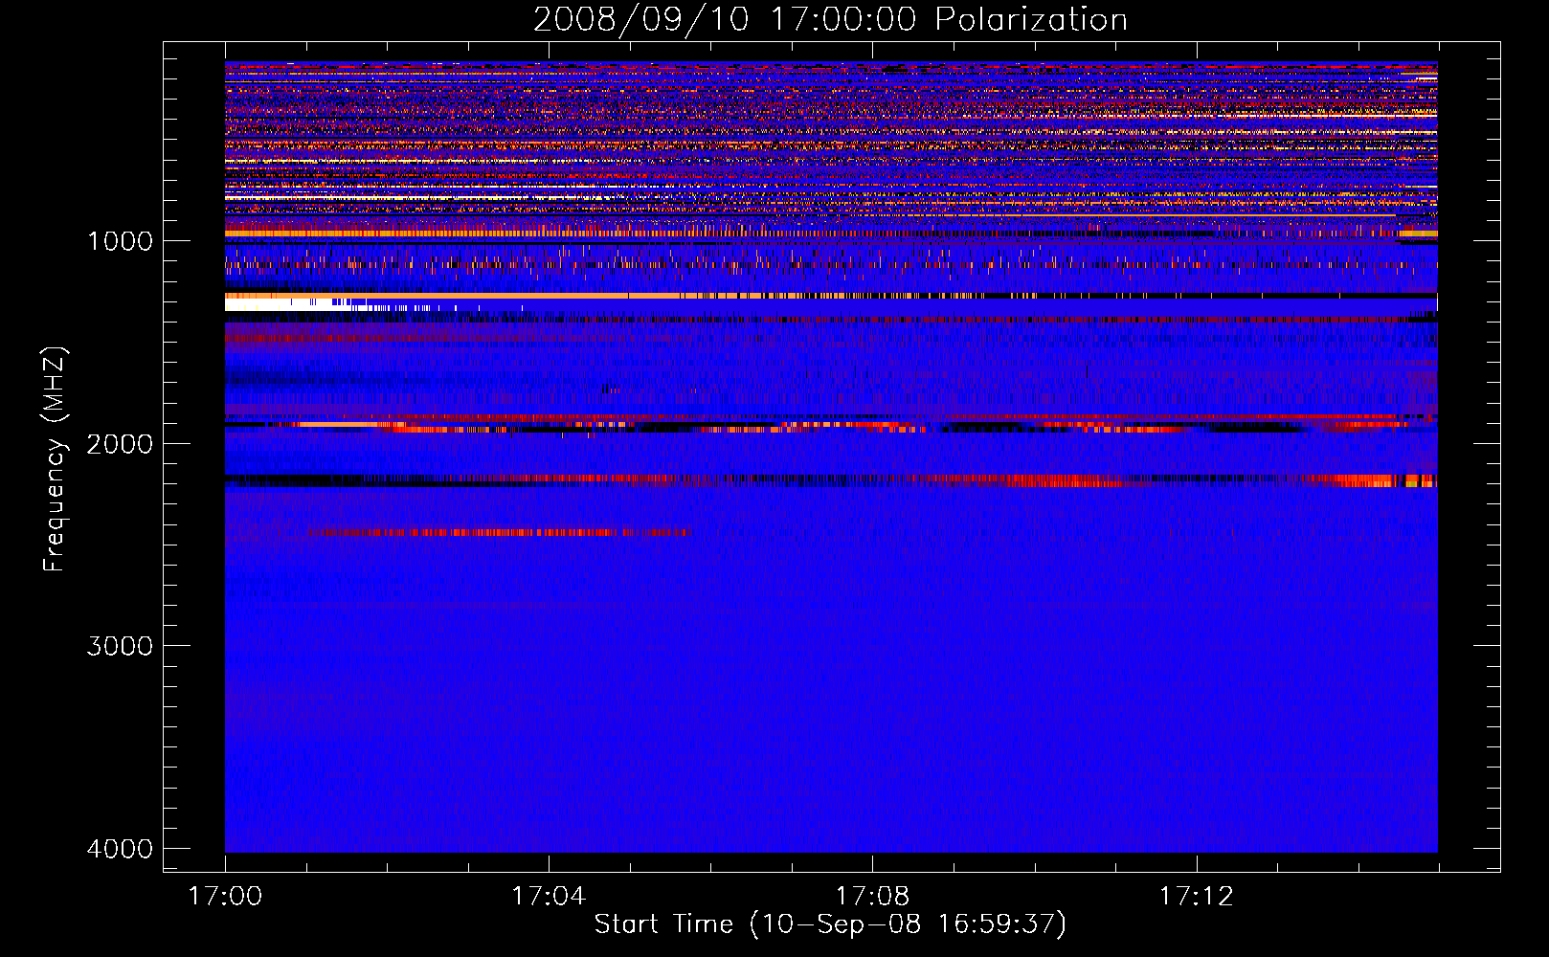Select the 1000 frequency tick label

tap(120, 241)
